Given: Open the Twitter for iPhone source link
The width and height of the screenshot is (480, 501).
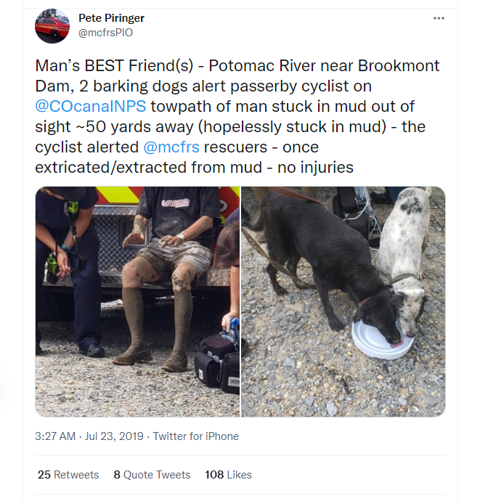Looking at the screenshot, I should pyautogui.click(x=195, y=436).
